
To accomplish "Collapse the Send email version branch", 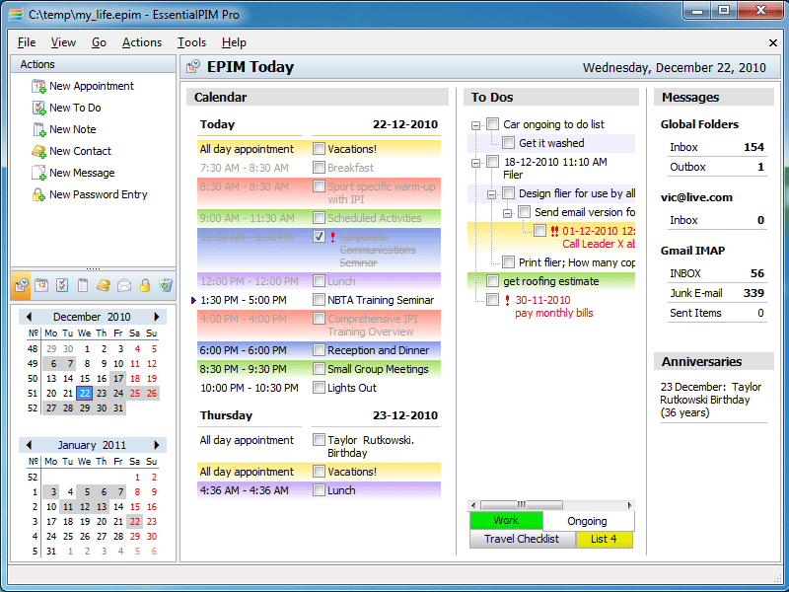I will (x=508, y=213).
